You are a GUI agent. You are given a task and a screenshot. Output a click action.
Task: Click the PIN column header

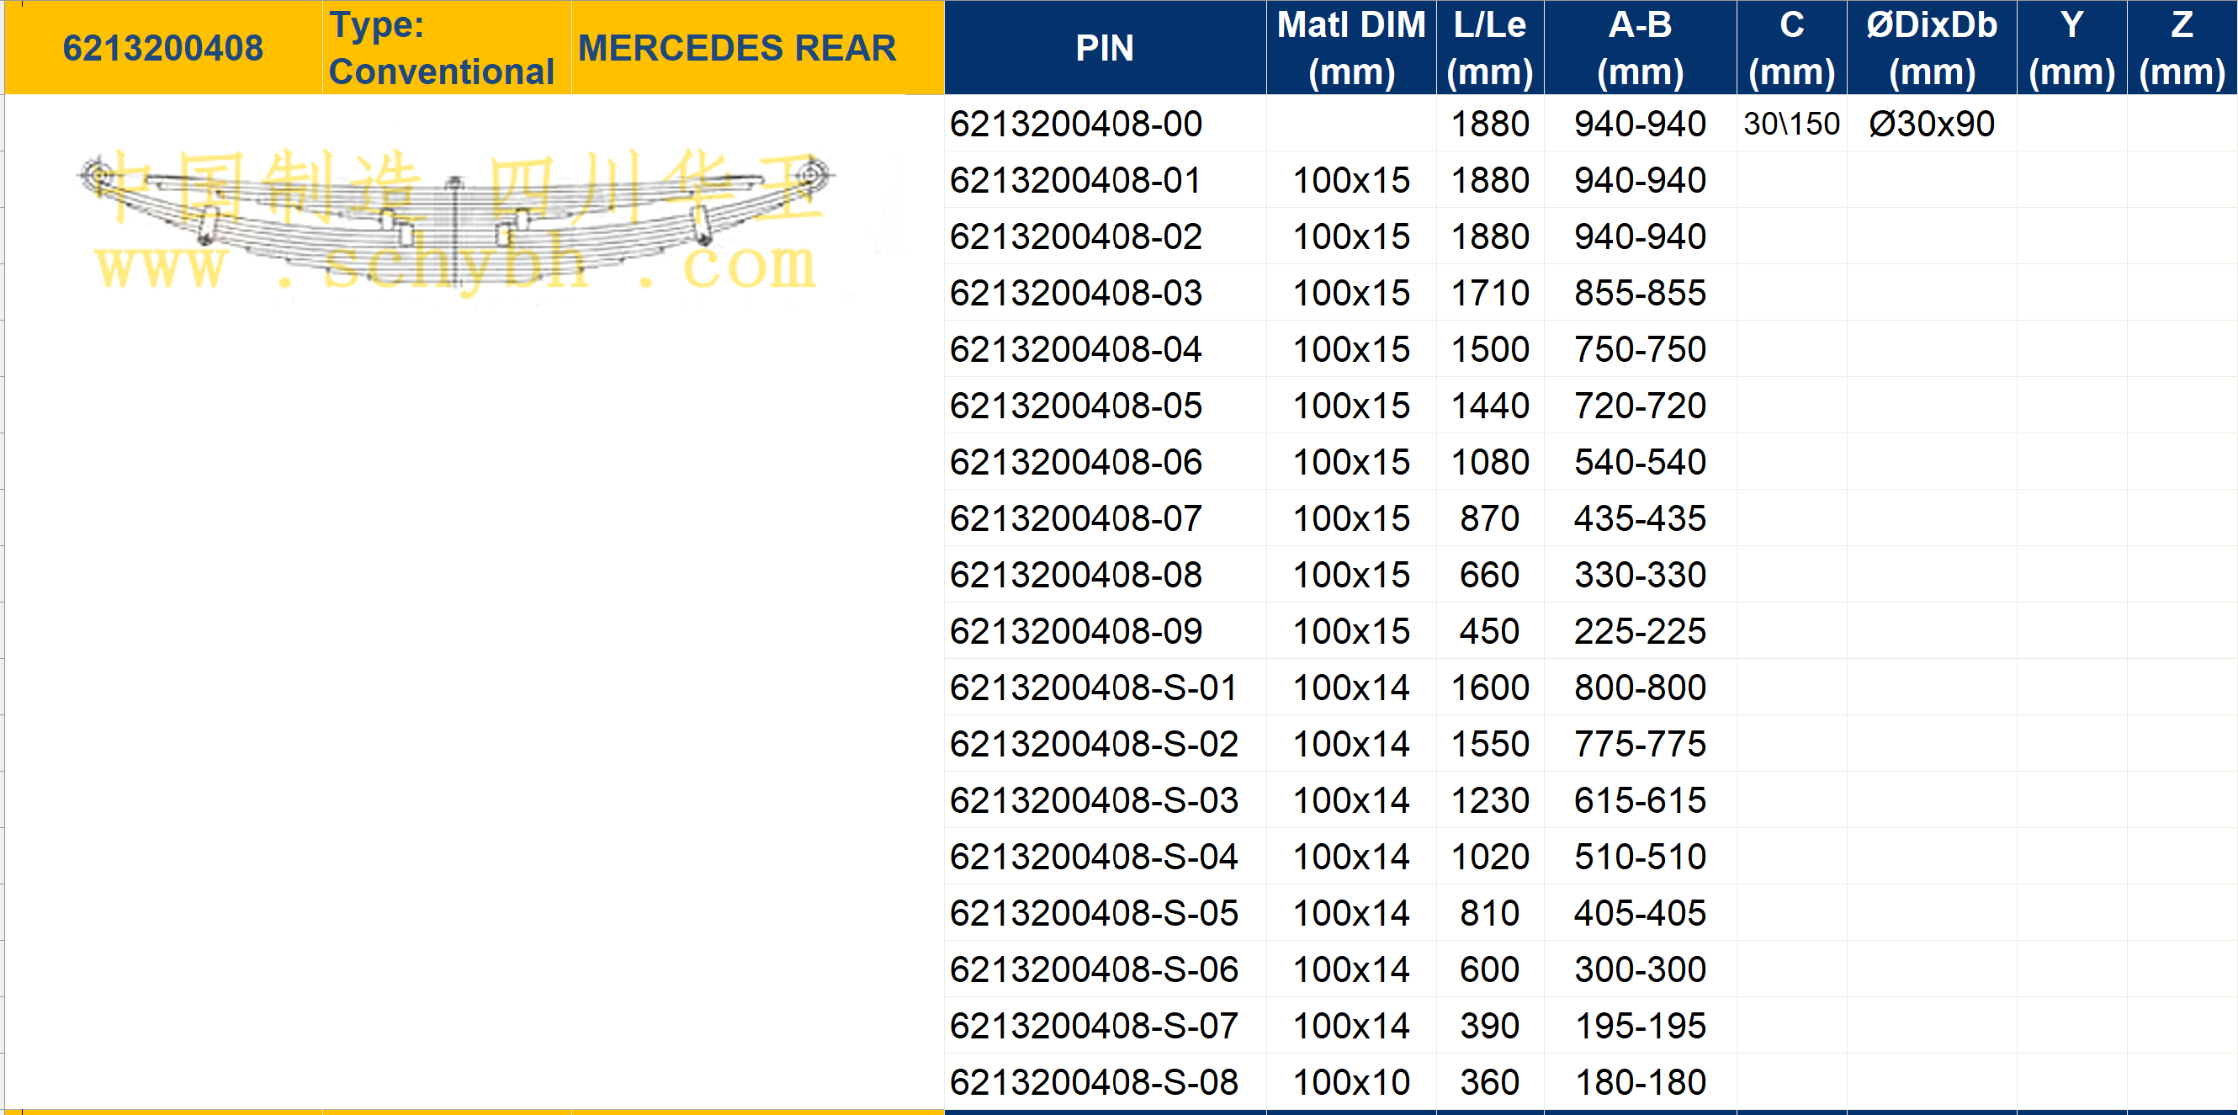tap(1105, 48)
